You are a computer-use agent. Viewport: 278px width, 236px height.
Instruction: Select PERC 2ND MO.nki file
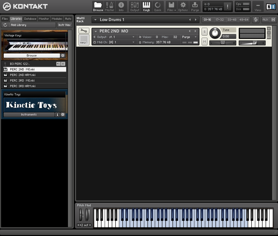tap(35, 70)
